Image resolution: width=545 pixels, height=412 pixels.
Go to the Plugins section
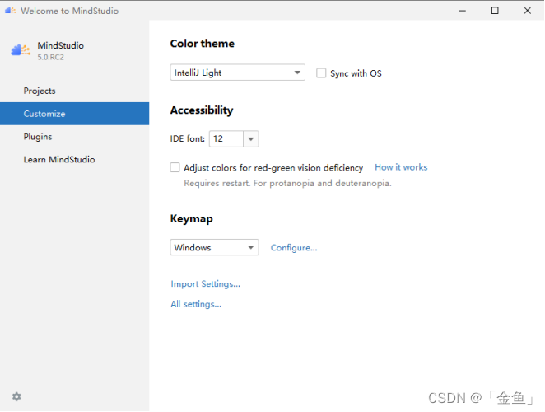click(x=74, y=137)
